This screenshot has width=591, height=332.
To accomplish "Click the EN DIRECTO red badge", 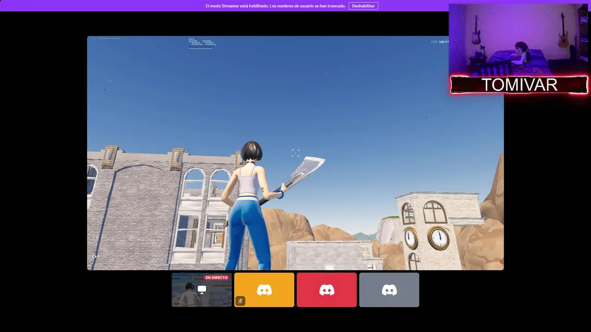I will [217, 278].
